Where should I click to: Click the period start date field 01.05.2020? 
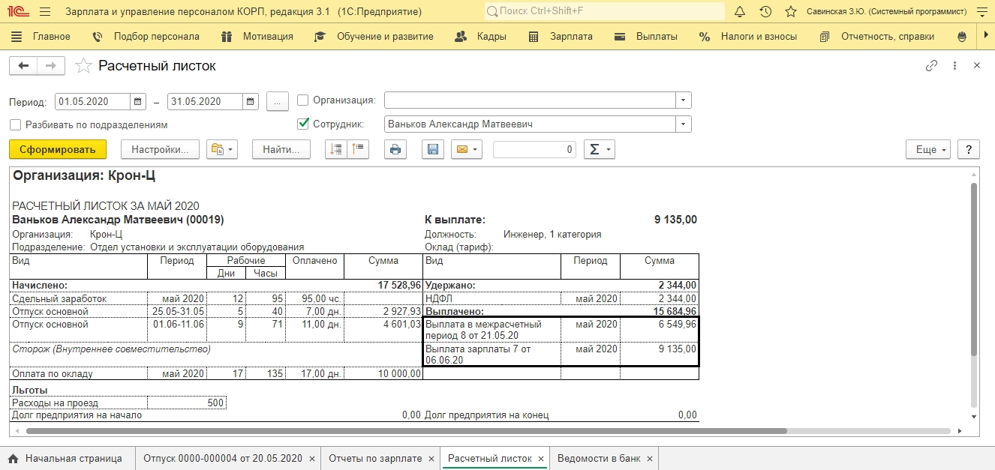(x=93, y=101)
